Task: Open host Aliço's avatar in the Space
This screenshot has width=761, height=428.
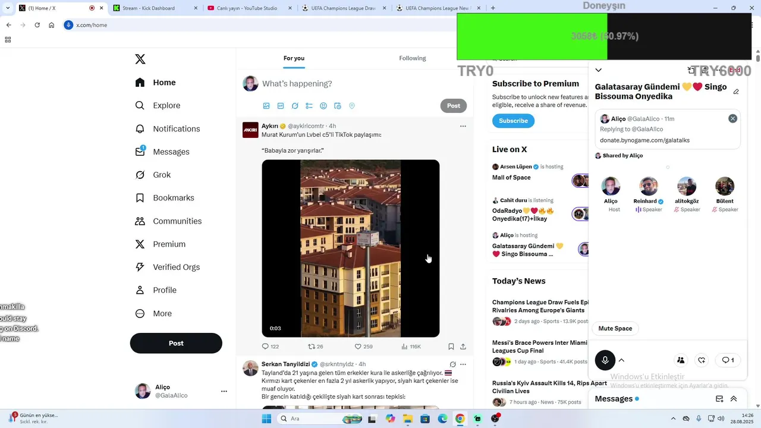Action: click(611, 186)
